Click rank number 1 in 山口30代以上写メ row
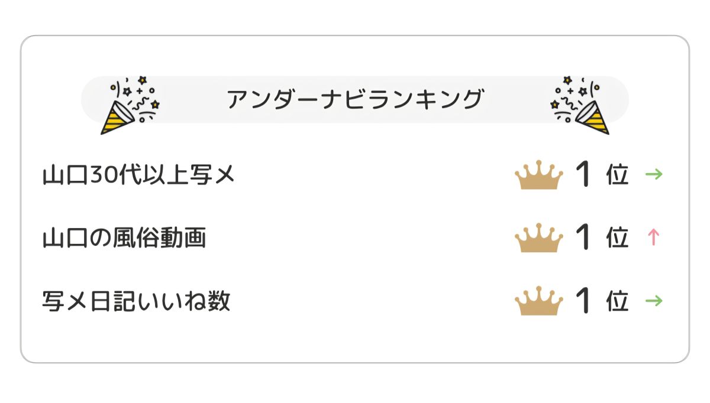 click(583, 175)
